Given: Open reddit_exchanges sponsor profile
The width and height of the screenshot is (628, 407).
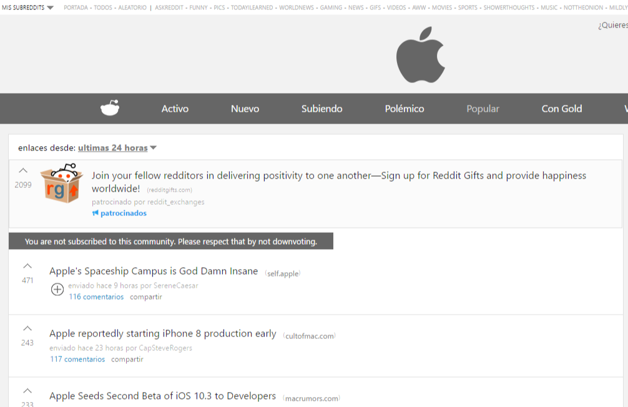Looking at the screenshot, I should (176, 202).
